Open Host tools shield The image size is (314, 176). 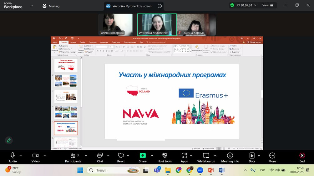click(x=165, y=157)
